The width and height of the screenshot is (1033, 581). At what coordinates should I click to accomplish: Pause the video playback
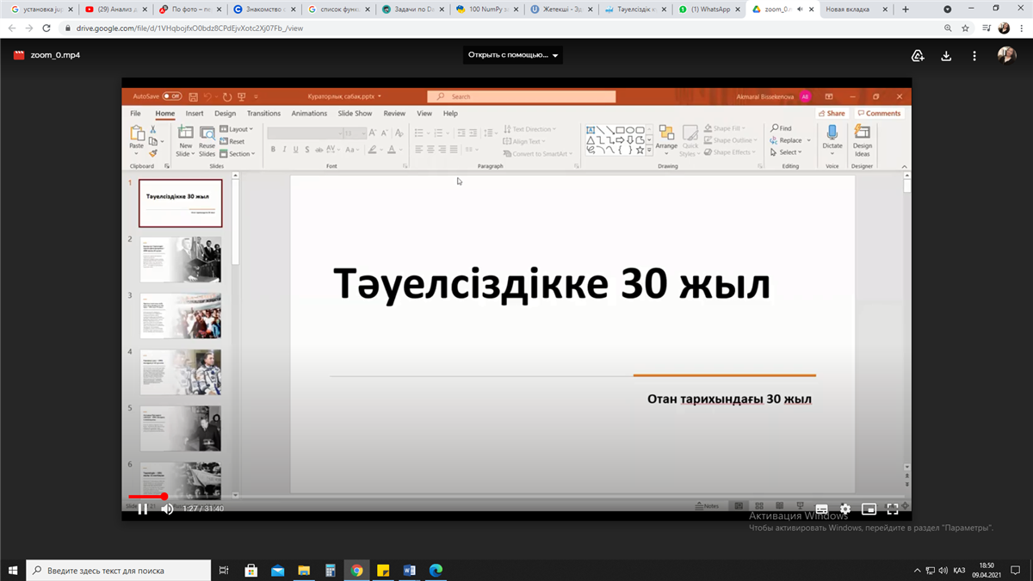(143, 509)
